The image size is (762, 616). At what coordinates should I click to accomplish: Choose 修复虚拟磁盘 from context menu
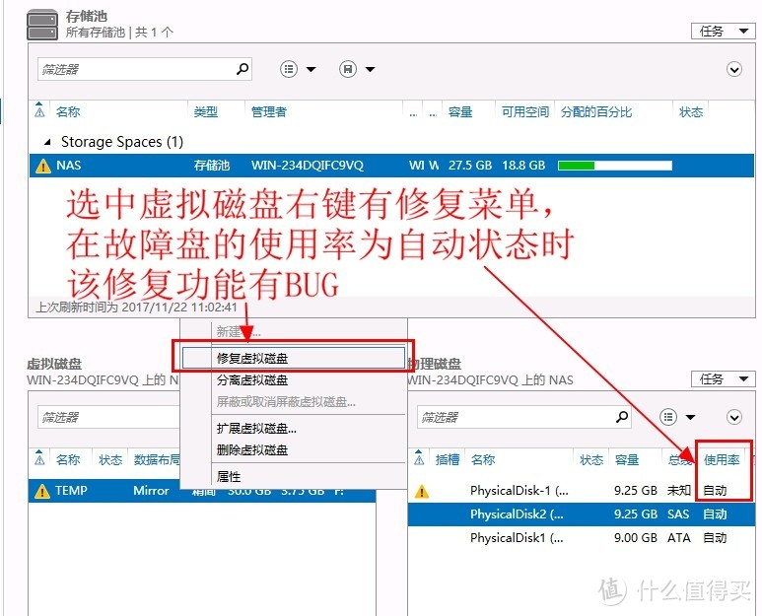[x=294, y=358]
